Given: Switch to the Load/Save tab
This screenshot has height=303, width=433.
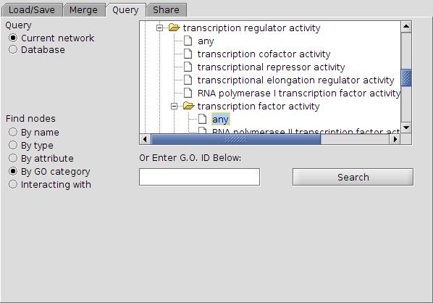Looking at the screenshot, I should coord(32,10).
